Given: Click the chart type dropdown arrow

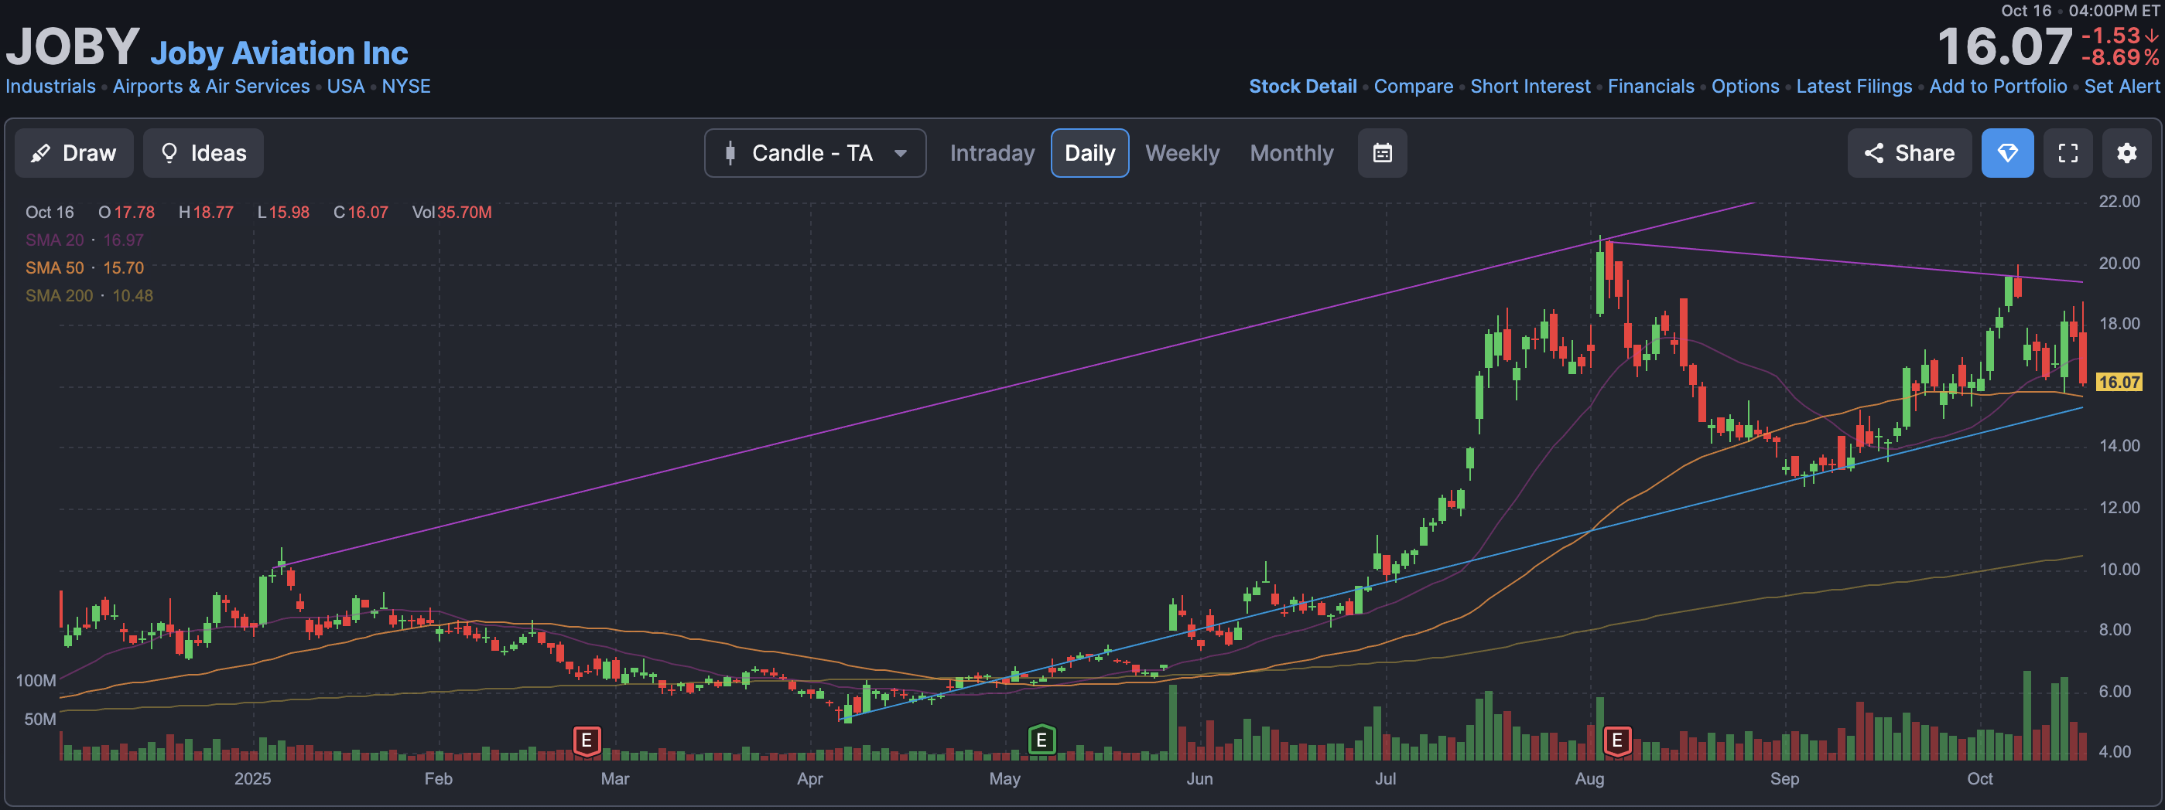Looking at the screenshot, I should (900, 154).
